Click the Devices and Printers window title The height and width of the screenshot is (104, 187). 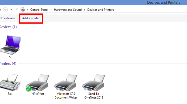[163, 2]
